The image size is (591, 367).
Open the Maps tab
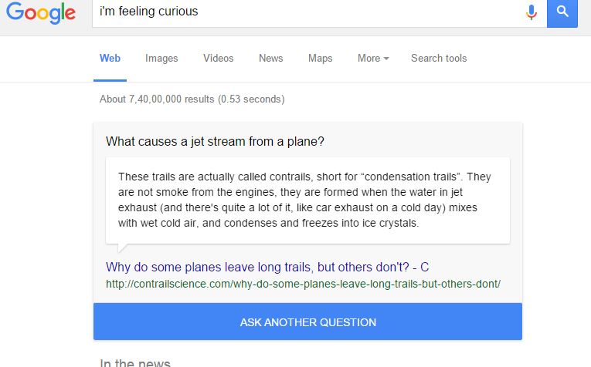320,59
